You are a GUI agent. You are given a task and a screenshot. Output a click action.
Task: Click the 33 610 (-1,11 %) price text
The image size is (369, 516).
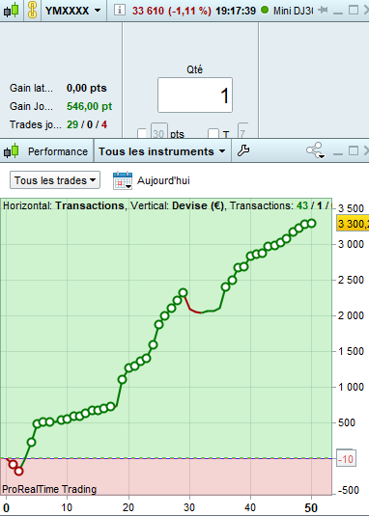(x=171, y=11)
